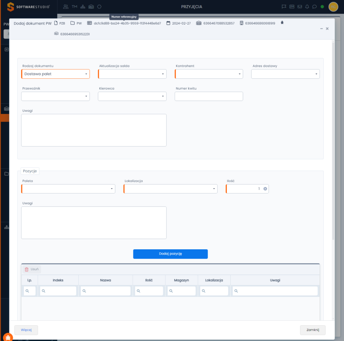Screen dimensions: 344x341
Task: Click the flag icon in header
Action: click(284, 7)
